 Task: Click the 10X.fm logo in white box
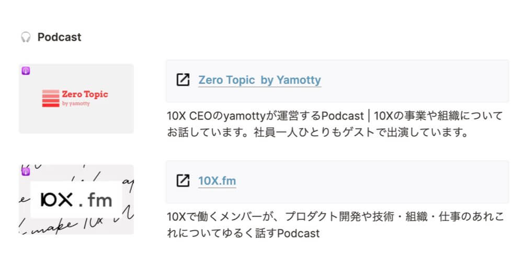coord(76,200)
